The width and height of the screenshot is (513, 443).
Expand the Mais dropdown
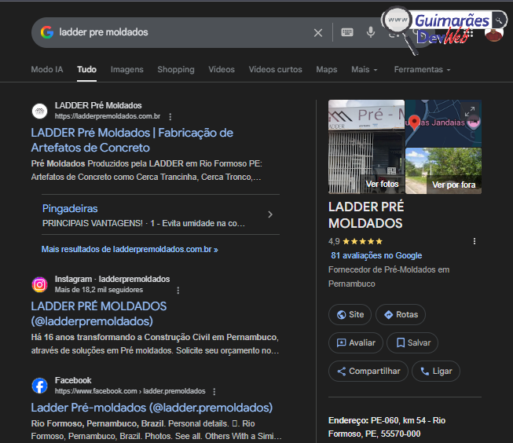365,69
